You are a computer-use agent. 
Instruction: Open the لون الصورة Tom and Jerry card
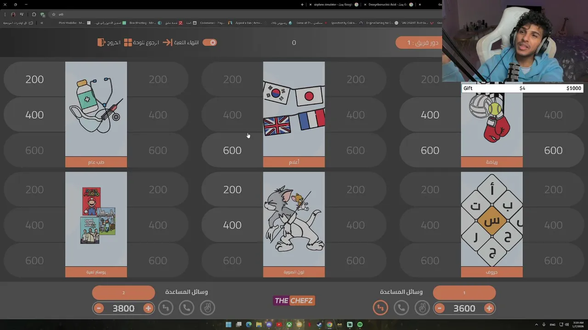tap(294, 225)
